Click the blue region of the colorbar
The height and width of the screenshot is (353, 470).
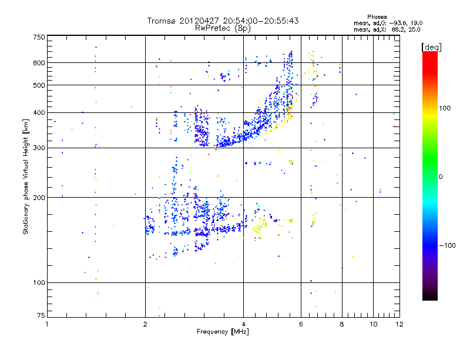pyautogui.click(x=430, y=243)
